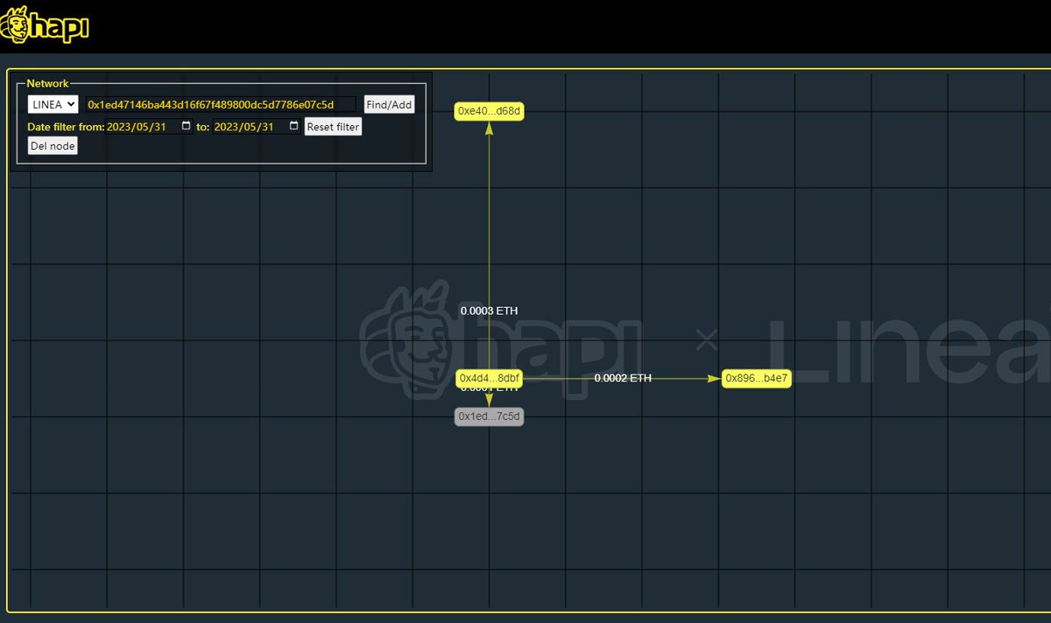Click the hapi logo in the header
This screenshot has height=623, width=1051.
coord(45,25)
